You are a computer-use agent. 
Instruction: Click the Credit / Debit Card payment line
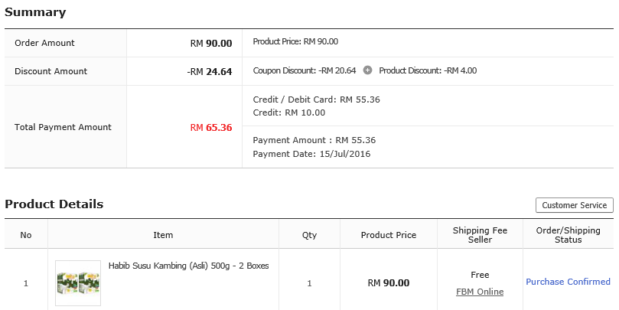pyautogui.click(x=316, y=100)
